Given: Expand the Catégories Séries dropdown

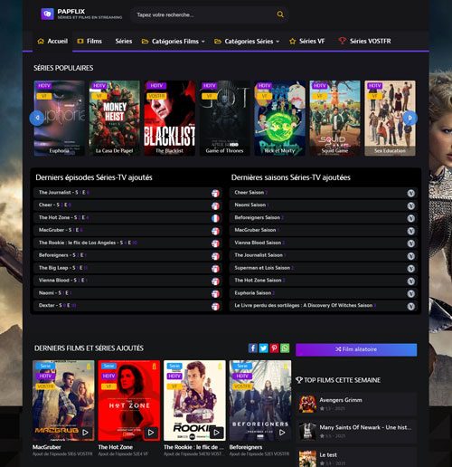Looking at the screenshot, I should pos(247,42).
